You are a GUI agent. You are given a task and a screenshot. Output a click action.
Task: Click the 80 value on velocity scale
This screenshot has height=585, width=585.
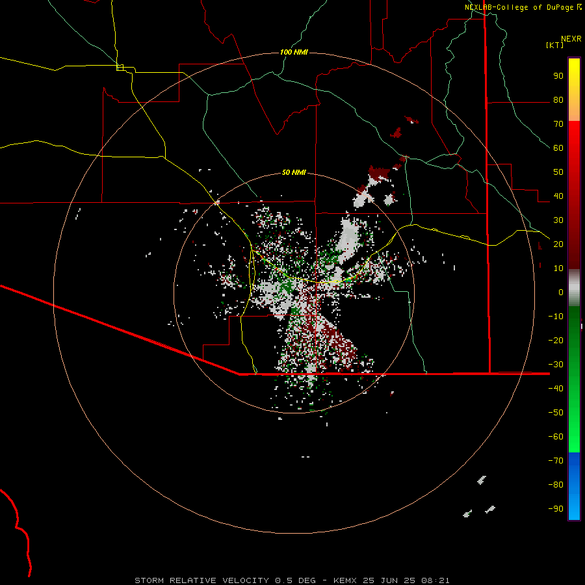(x=558, y=99)
